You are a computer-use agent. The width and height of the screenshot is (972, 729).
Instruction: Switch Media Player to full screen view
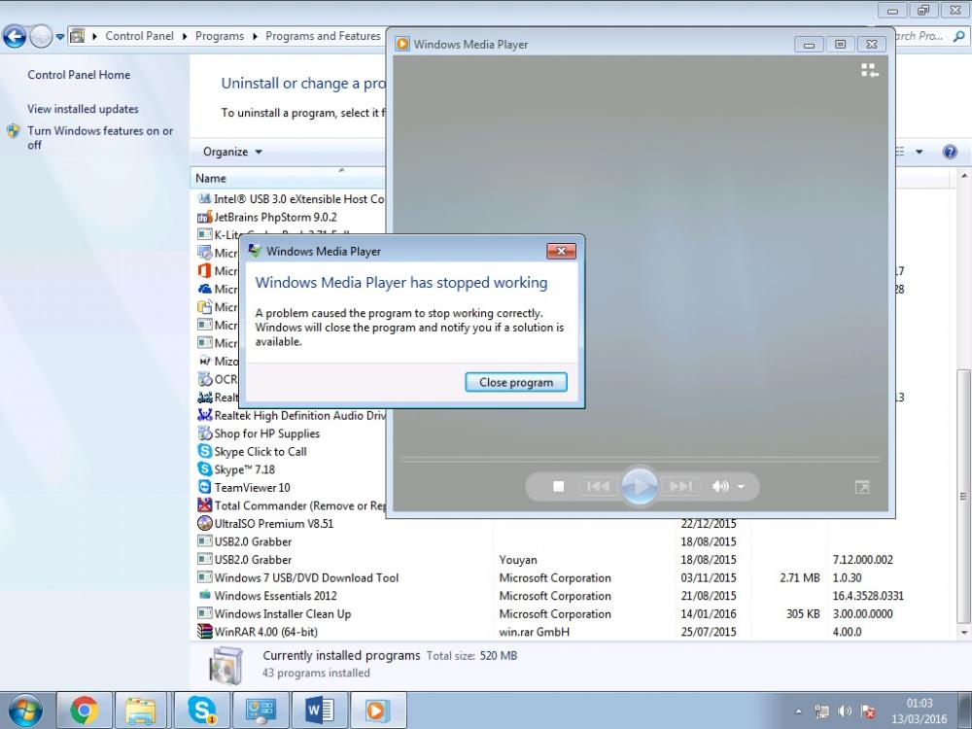[862, 487]
